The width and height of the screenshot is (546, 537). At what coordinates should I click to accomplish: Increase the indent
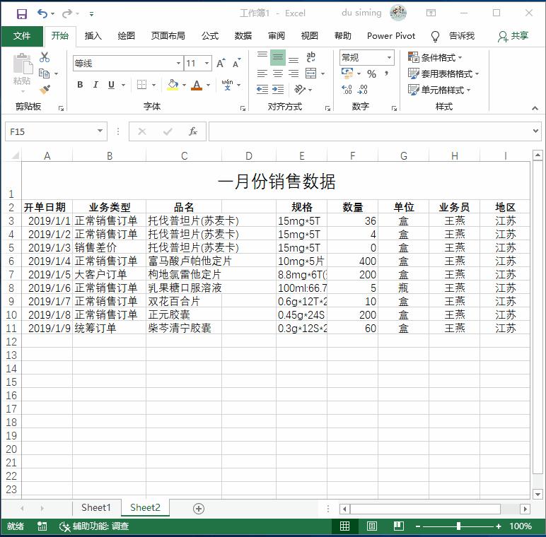pos(278,90)
